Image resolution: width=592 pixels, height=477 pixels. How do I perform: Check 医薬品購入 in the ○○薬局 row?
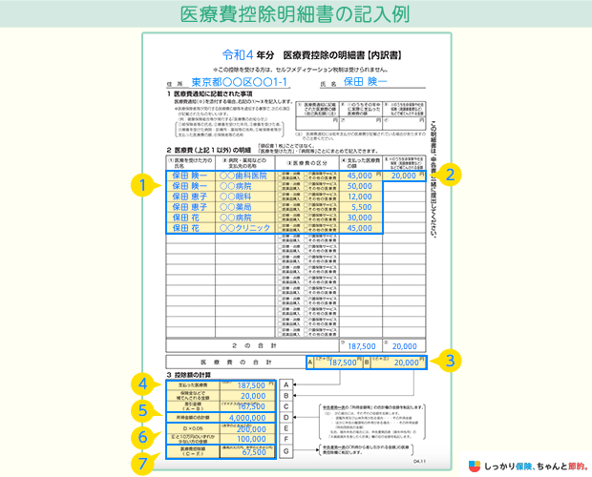[x=280, y=210]
